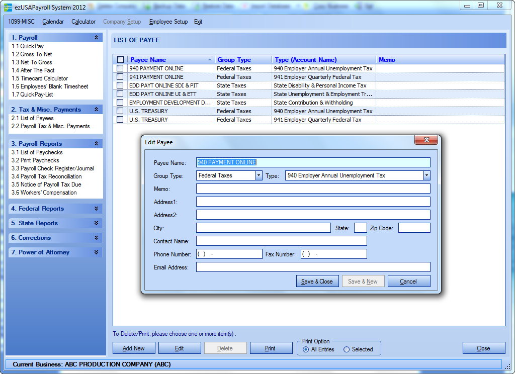Click Save & Close button
This screenshot has height=374, width=515.
317,282
